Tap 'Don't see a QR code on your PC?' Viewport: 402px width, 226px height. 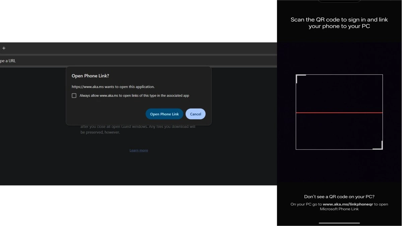339,197
